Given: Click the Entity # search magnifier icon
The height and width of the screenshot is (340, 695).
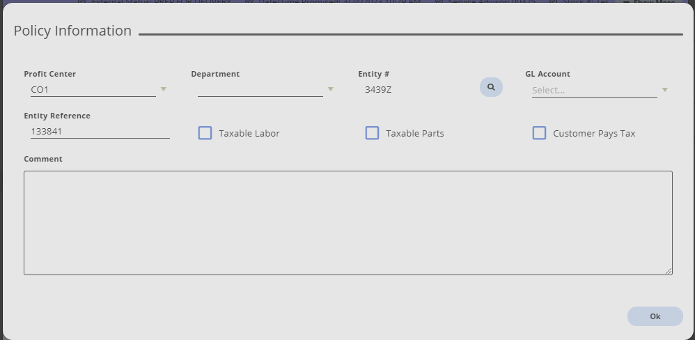Looking at the screenshot, I should 491,87.
